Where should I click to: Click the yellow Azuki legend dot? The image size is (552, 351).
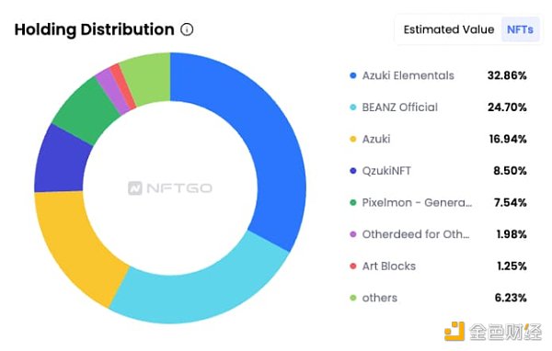[353, 139]
